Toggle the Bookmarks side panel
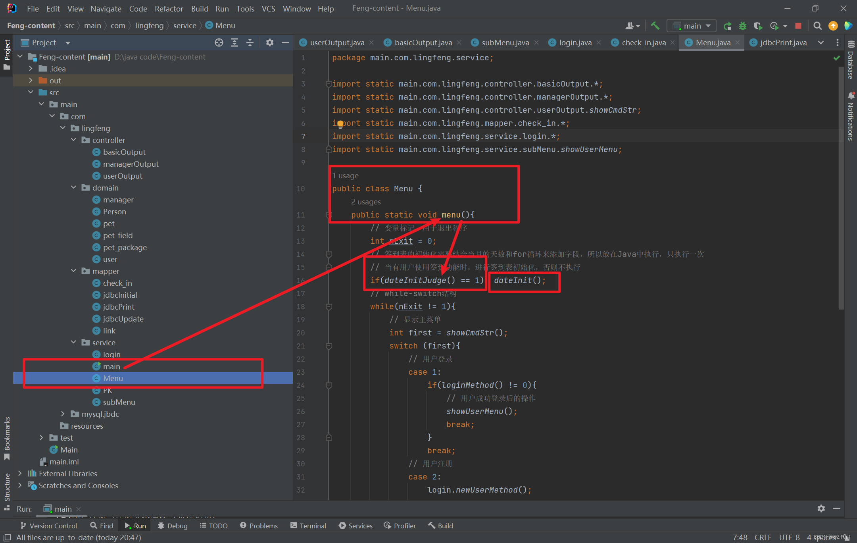Screen dimensions: 857x543 click(x=7, y=438)
